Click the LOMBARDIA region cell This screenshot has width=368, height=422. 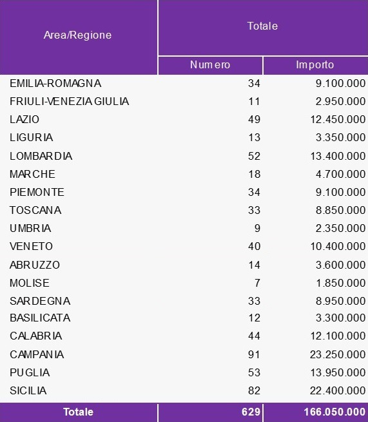[41, 156]
